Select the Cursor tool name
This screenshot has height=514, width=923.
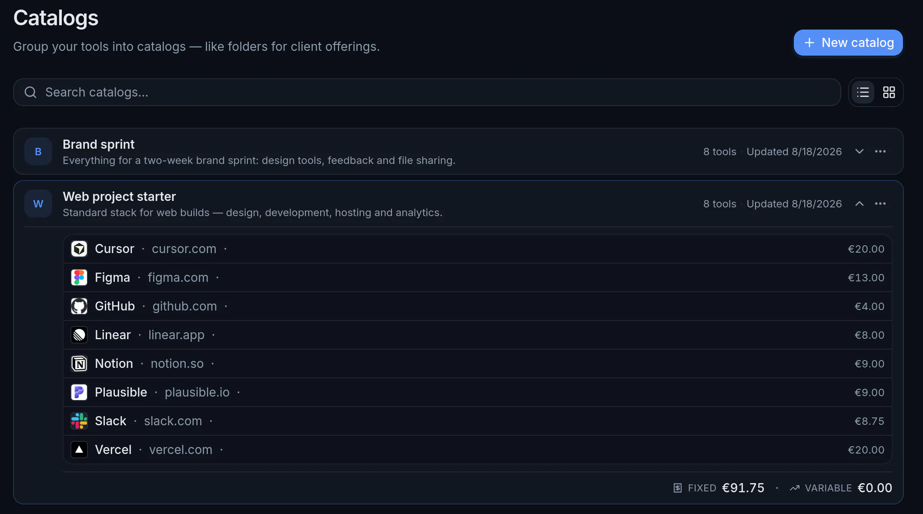tap(114, 249)
